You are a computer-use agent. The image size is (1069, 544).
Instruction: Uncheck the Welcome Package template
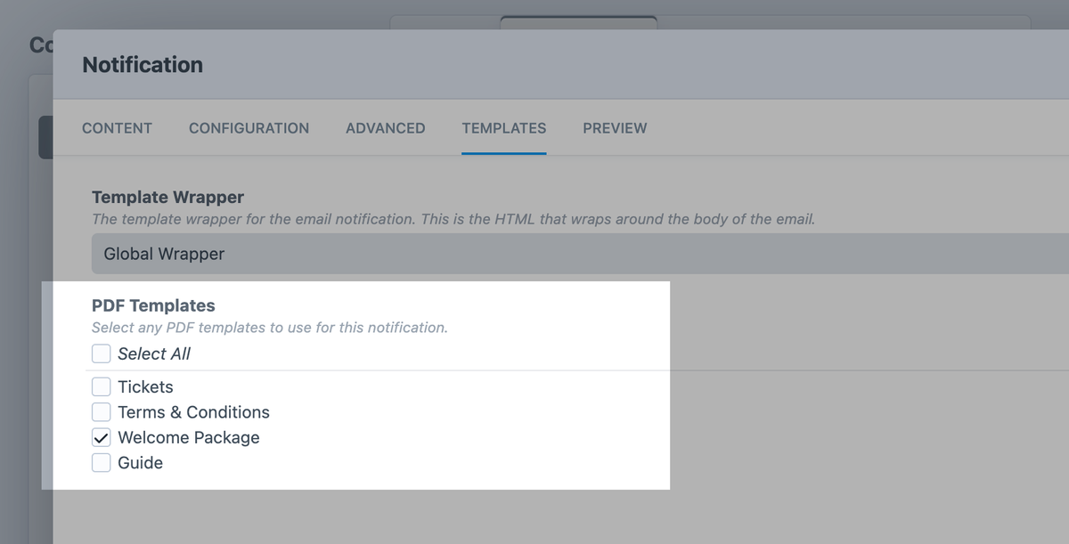pos(102,437)
